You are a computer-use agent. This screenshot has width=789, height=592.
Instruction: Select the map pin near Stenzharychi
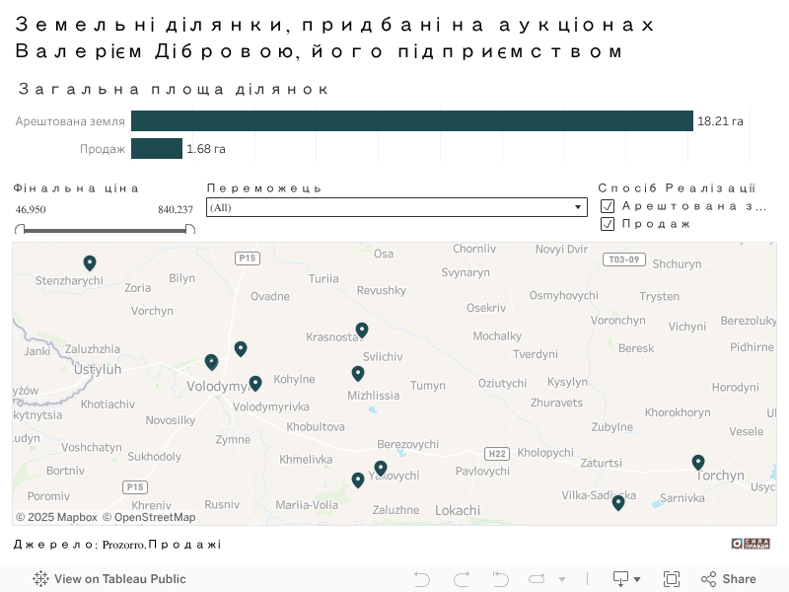pyautogui.click(x=90, y=263)
